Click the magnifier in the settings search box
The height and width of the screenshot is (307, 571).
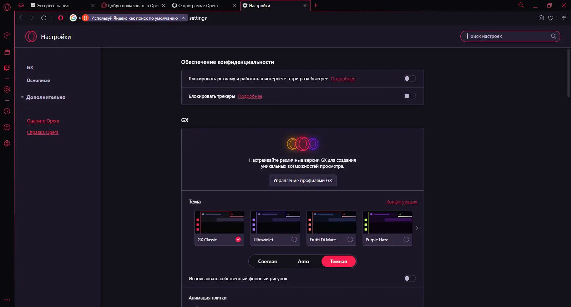[x=554, y=36]
